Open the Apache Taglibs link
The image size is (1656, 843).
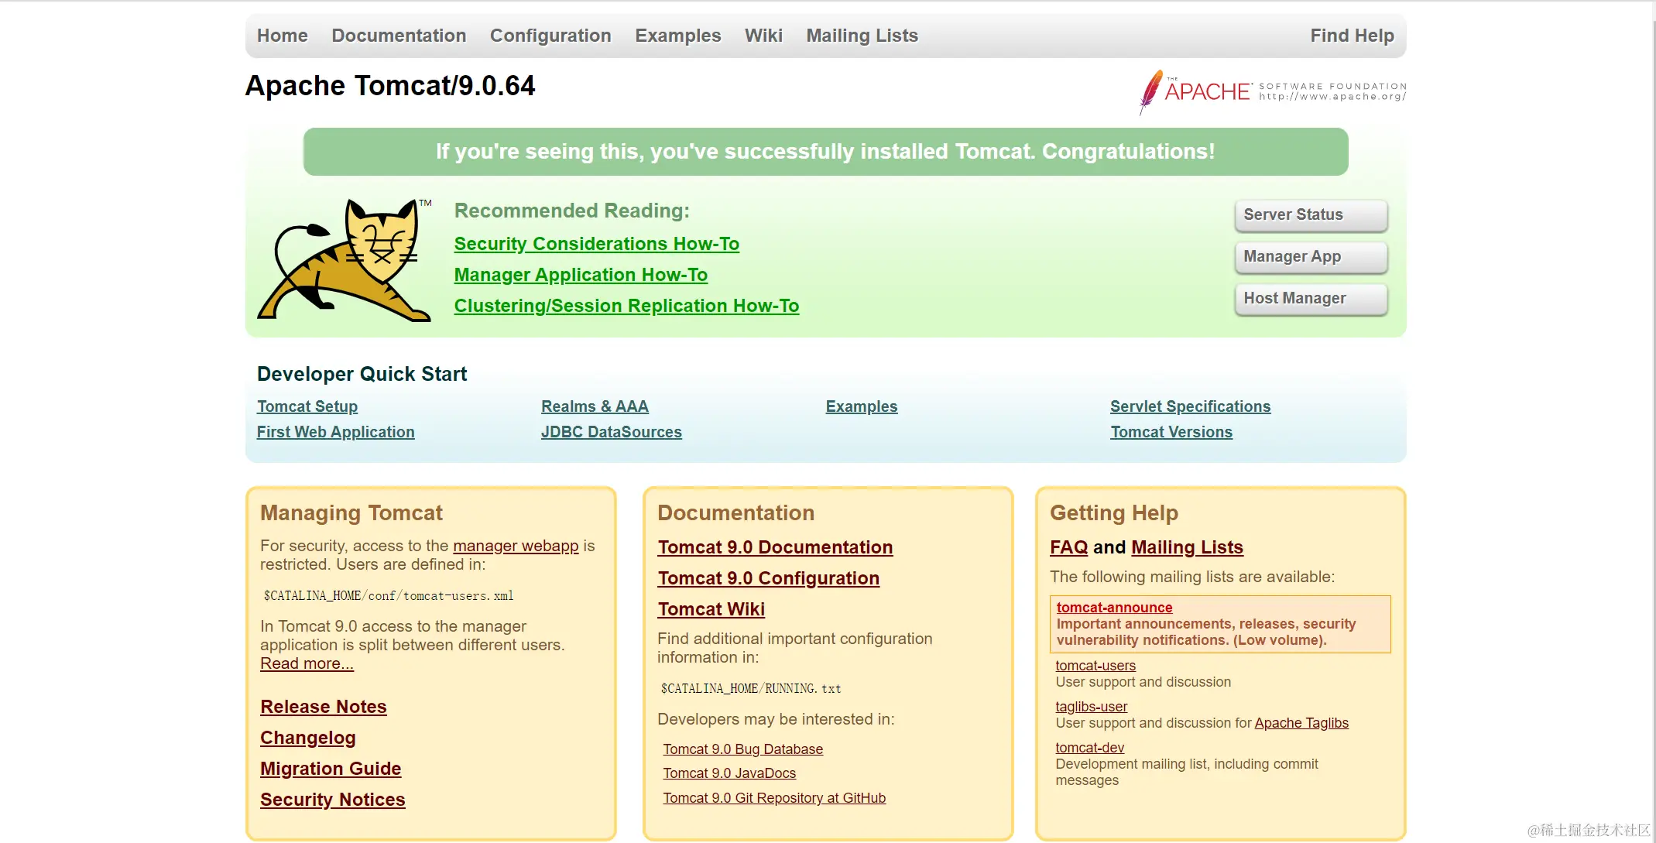(1301, 723)
